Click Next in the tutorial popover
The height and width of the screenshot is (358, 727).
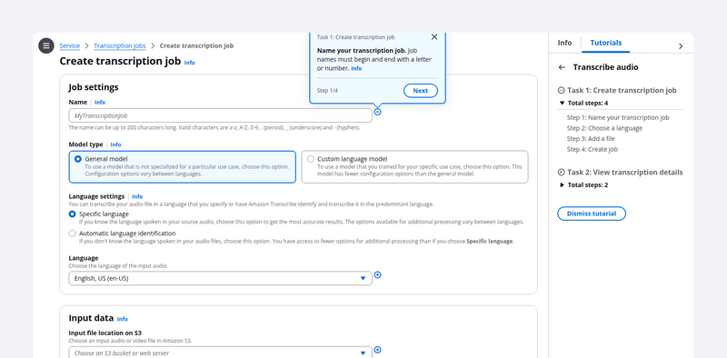(420, 91)
